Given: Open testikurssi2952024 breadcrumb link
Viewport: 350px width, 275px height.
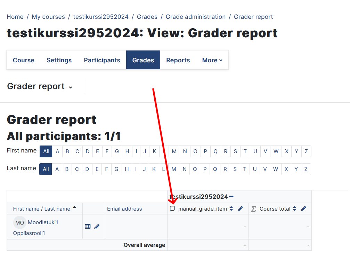Looking at the screenshot, I should [x=101, y=17].
